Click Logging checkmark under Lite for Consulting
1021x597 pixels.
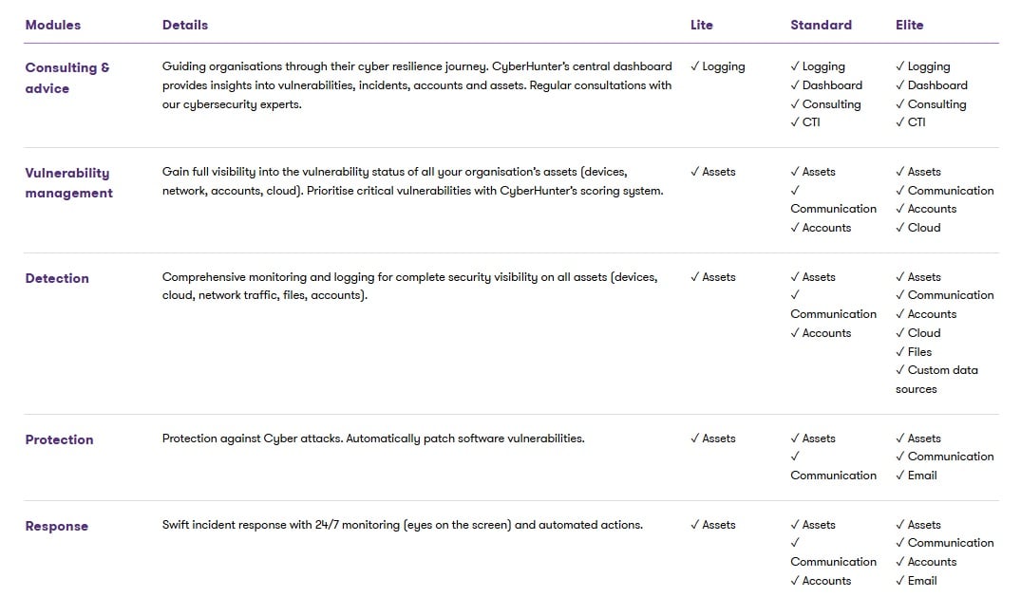coord(718,66)
